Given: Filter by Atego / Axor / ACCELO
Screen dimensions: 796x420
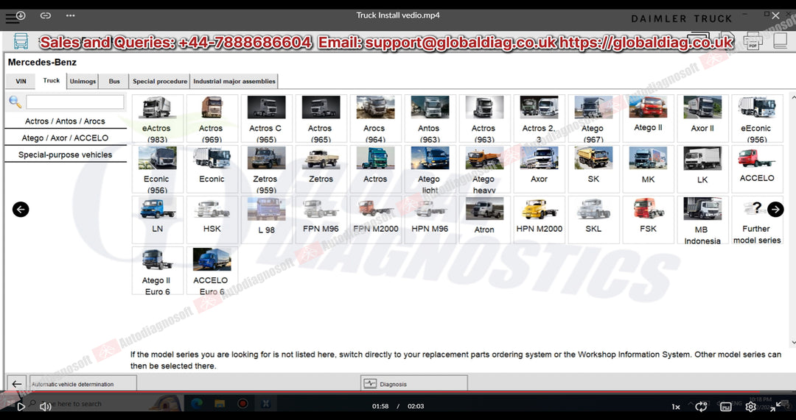Looking at the screenshot, I should [65, 138].
